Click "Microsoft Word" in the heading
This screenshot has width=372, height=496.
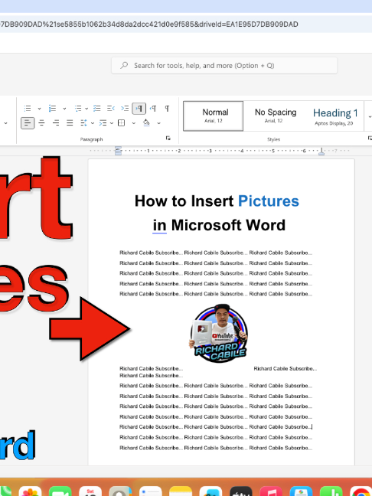[x=228, y=225]
